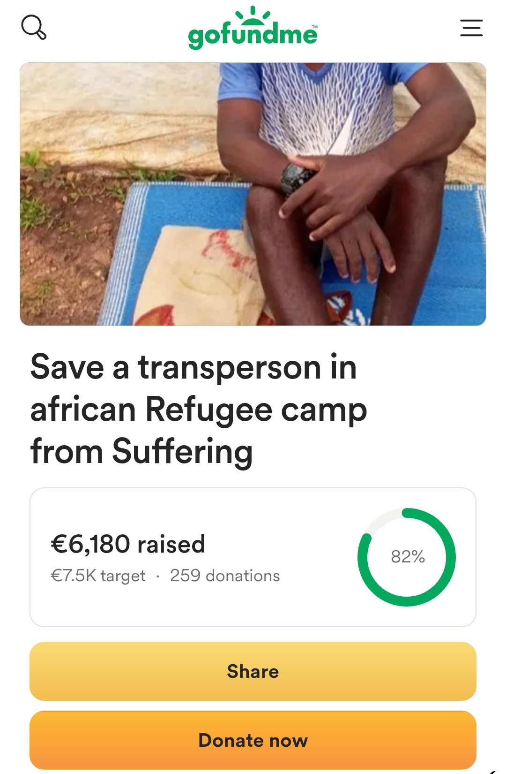Click the 'gofundme' wordmark text
The width and height of the screenshot is (506, 774).
pos(253,36)
